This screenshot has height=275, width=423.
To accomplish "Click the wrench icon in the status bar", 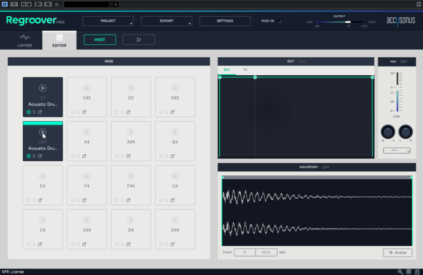I will pos(400,271).
